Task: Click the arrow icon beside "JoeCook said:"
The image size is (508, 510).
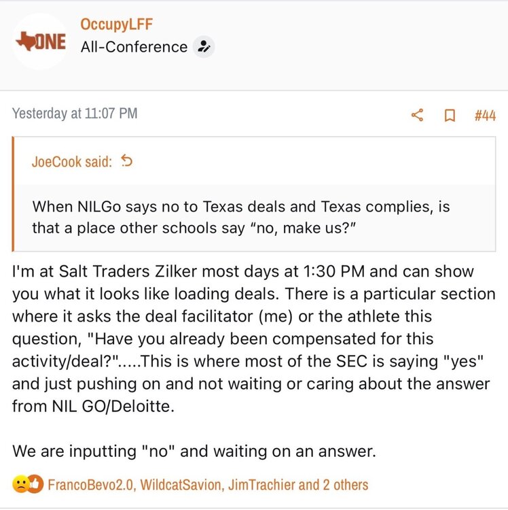Action: coord(126,161)
